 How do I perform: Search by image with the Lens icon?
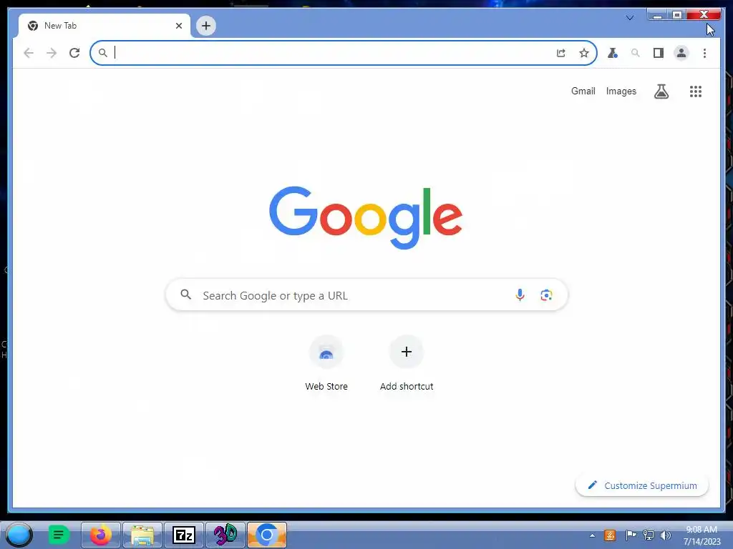(546, 295)
